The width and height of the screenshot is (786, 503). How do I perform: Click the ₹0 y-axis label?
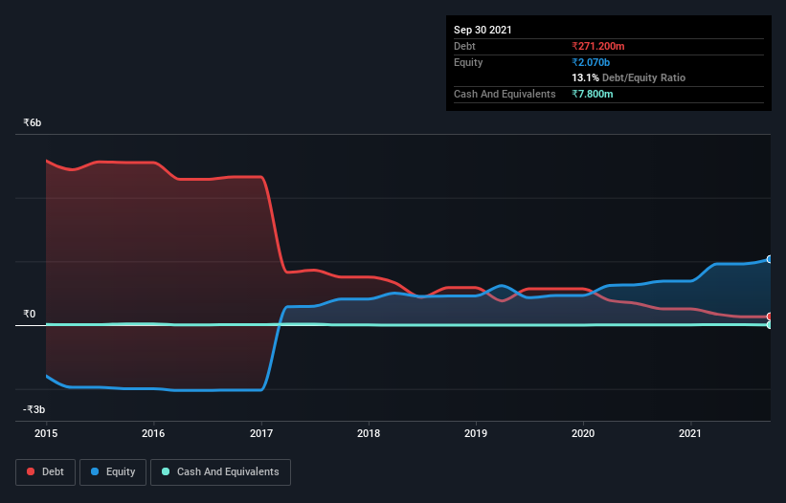point(30,314)
